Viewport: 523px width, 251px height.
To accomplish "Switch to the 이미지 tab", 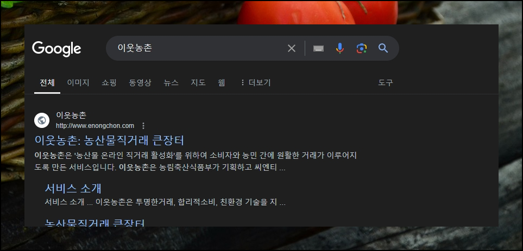I will pos(78,82).
